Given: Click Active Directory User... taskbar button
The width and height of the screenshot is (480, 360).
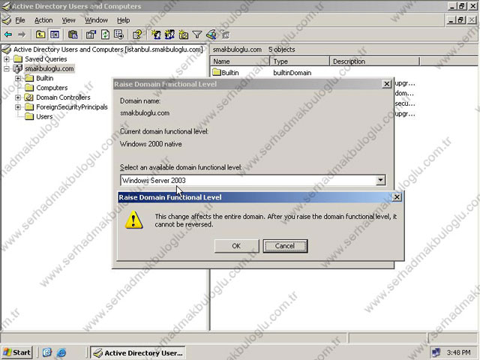Looking at the screenshot, I should (138, 352).
